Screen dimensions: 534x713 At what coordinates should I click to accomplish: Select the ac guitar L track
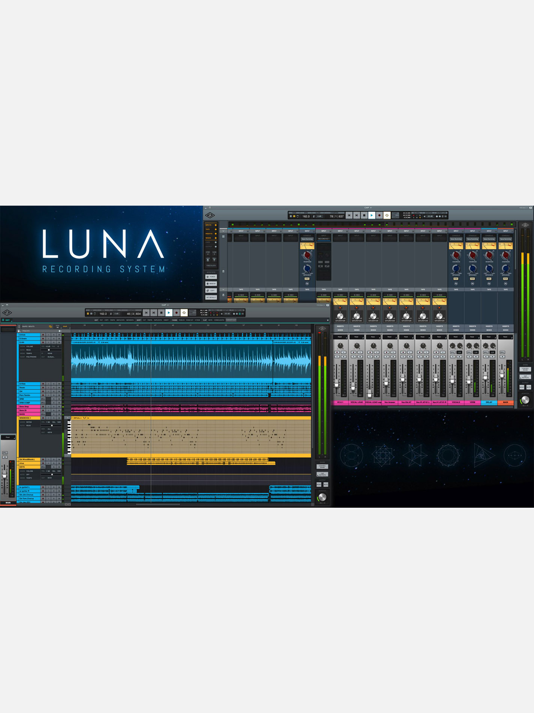[29, 487]
